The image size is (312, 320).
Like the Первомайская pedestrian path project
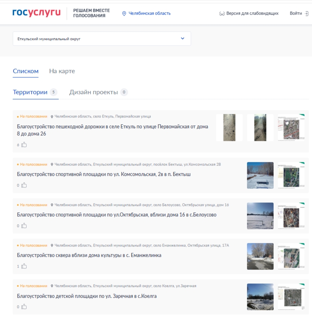click(24, 145)
